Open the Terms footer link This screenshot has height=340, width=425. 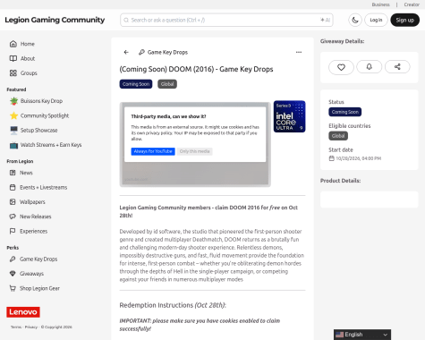tap(16, 327)
